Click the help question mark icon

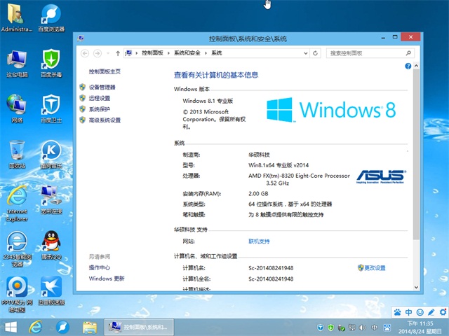408,66
